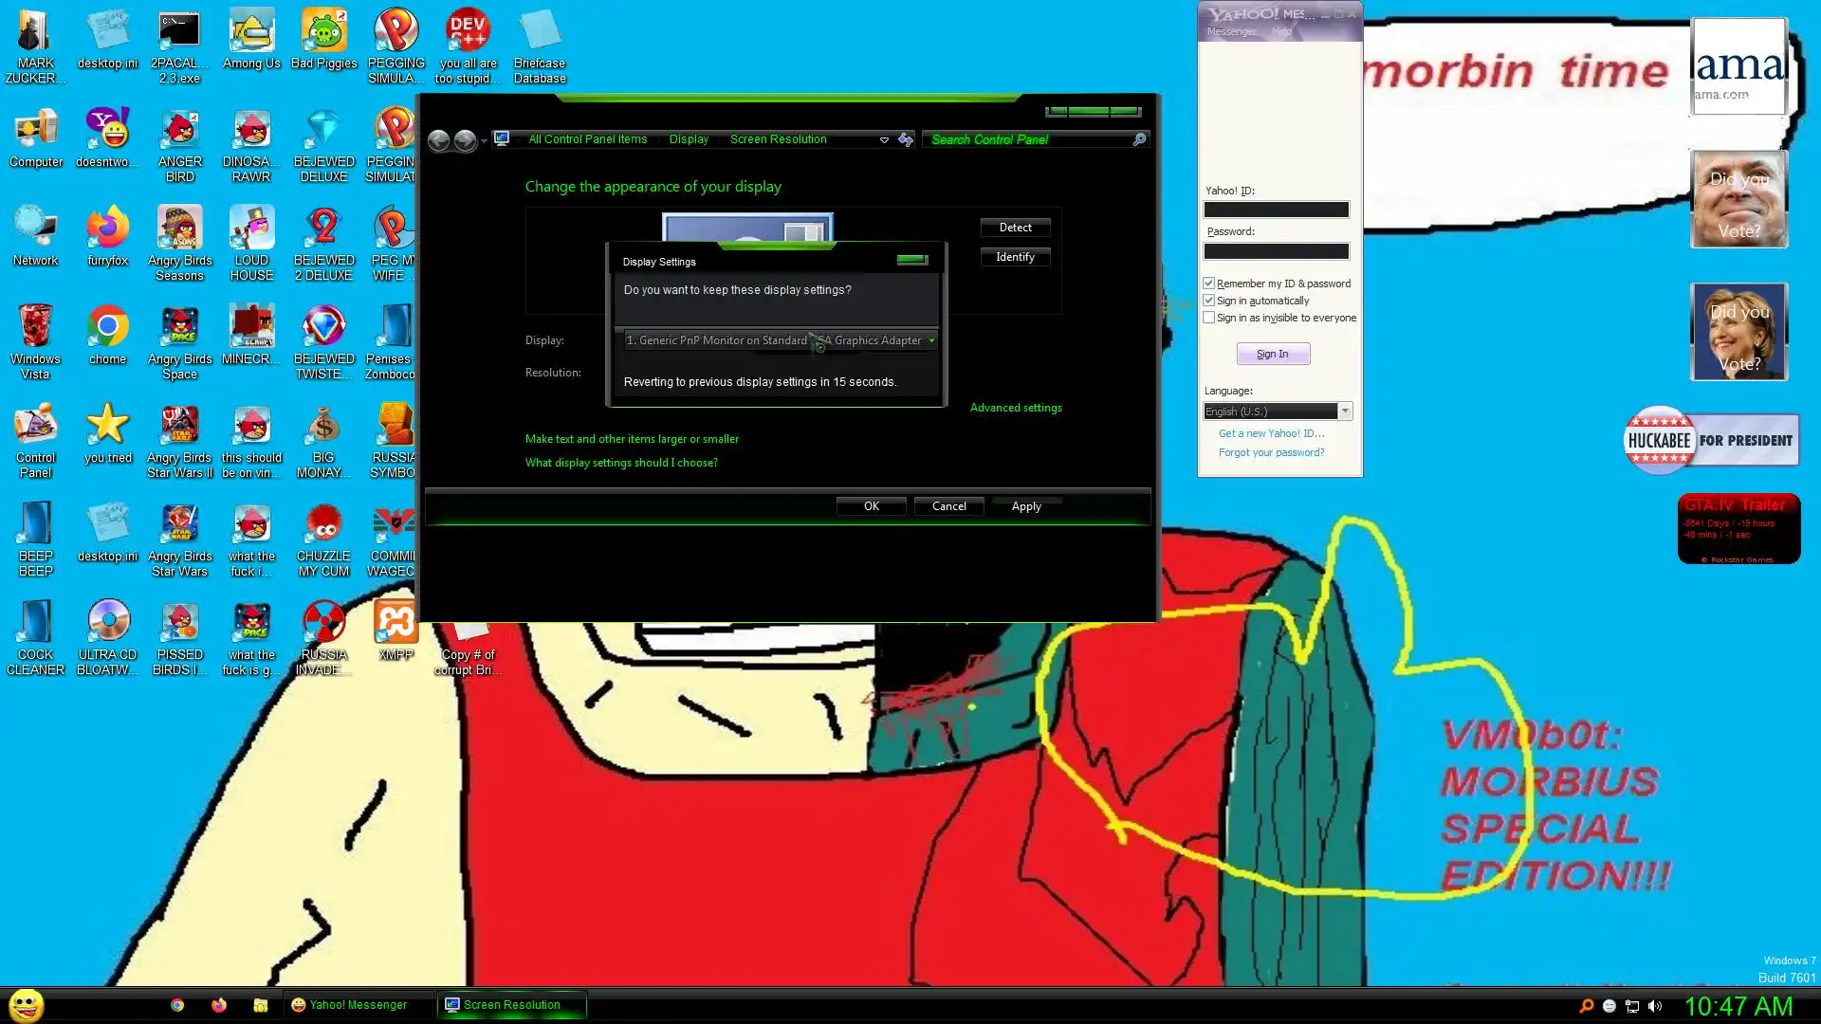Open the Advanced settings link

(x=1016, y=408)
